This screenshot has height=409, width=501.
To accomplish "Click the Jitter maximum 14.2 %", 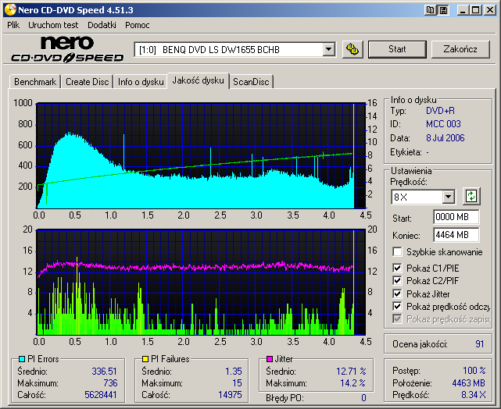I will [x=352, y=382].
